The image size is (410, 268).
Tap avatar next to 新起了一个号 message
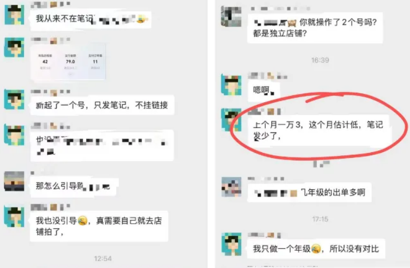click(x=15, y=100)
